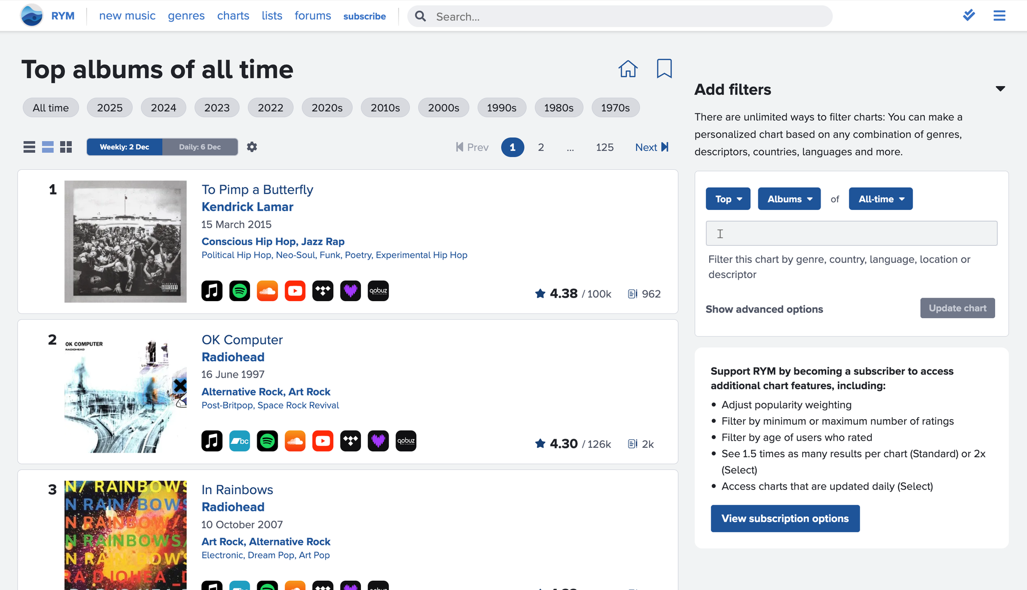Go to Next page of chart
Image resolution: width=1027 pixels, height=590 pixels.
[651, 147]
